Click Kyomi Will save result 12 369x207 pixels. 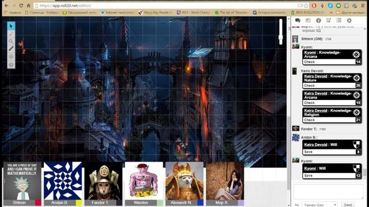coord(358,175)
